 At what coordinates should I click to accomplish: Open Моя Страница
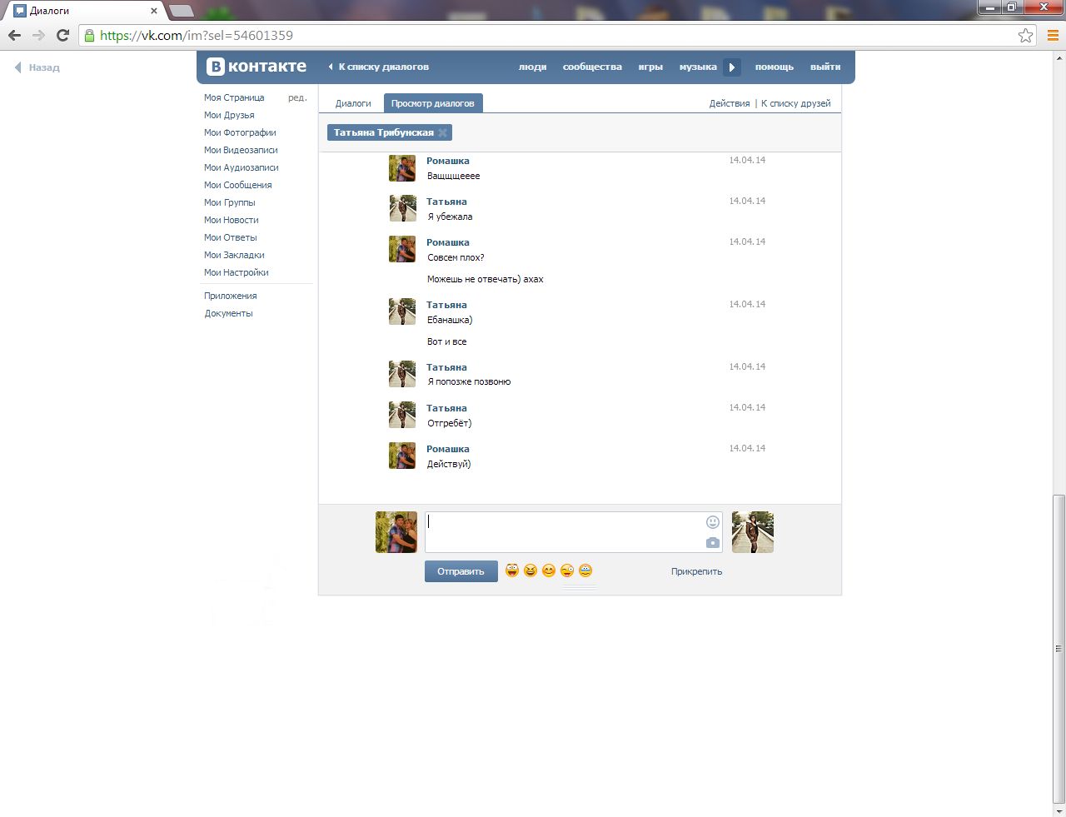(x=234, y=97)
